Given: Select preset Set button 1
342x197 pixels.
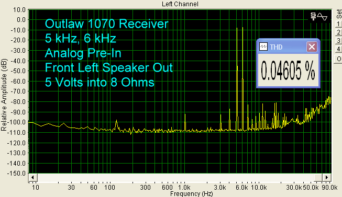Looking at the screenshot, I should tap(338, 24).
